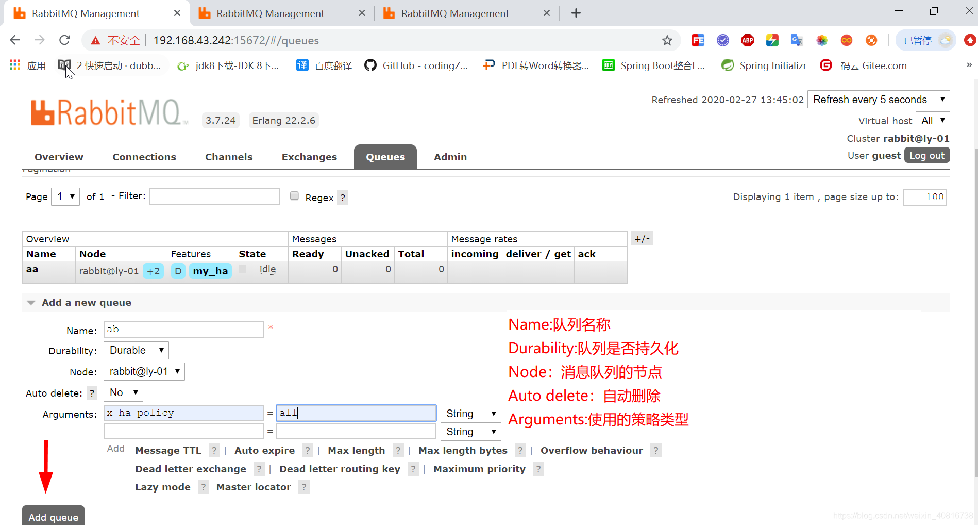Click the browser address bar URL
The image size is (978, 525).
236,40
